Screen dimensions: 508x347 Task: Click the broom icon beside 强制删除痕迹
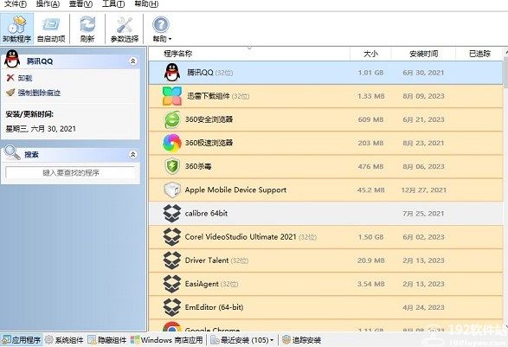10,93
